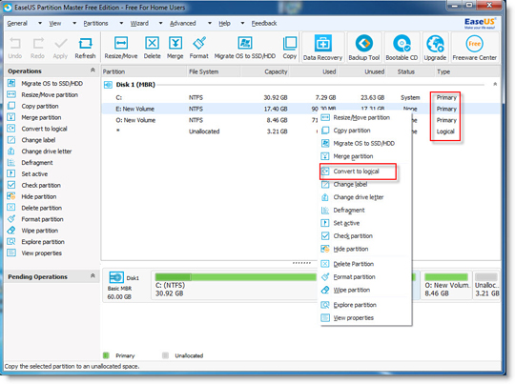Select the C: partition row
The width and height of the screenshot is (515, 384).
pyautogui.click(x=300, y=97)
